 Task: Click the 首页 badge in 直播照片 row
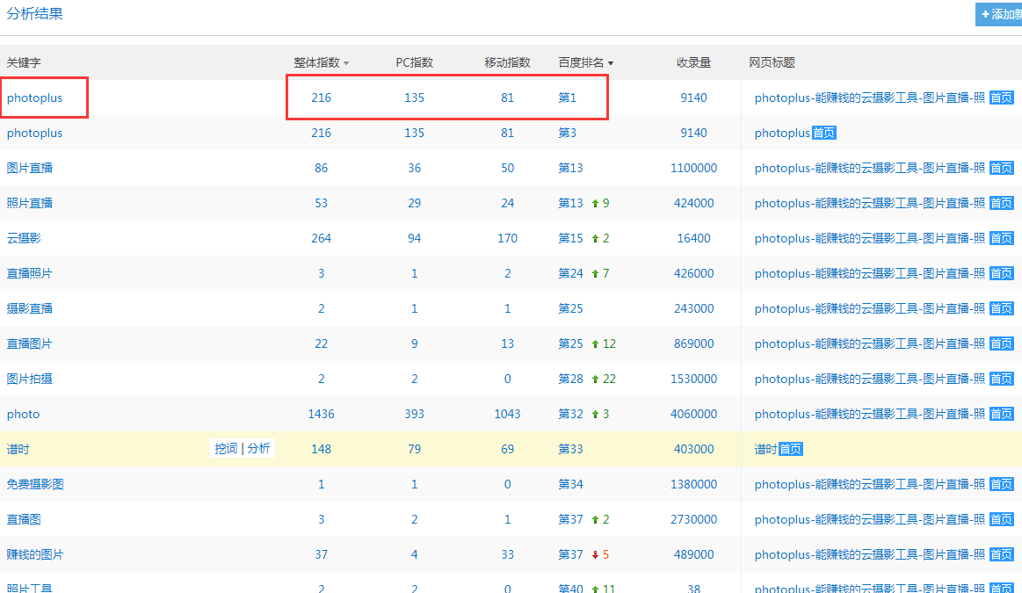pyautogui.click(x=1001, y=274)
